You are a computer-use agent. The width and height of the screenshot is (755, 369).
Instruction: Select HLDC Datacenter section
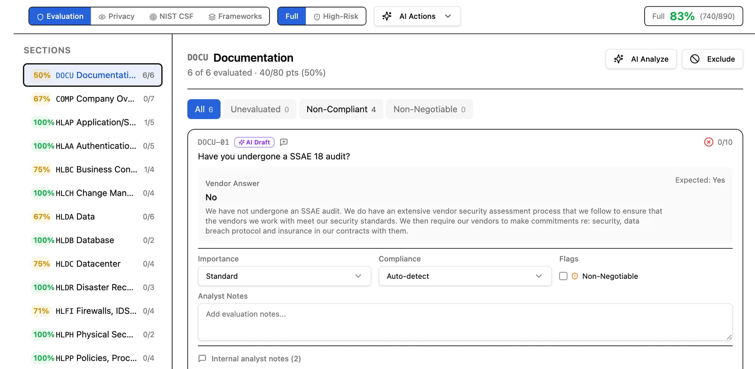click(x=92, y=264)
